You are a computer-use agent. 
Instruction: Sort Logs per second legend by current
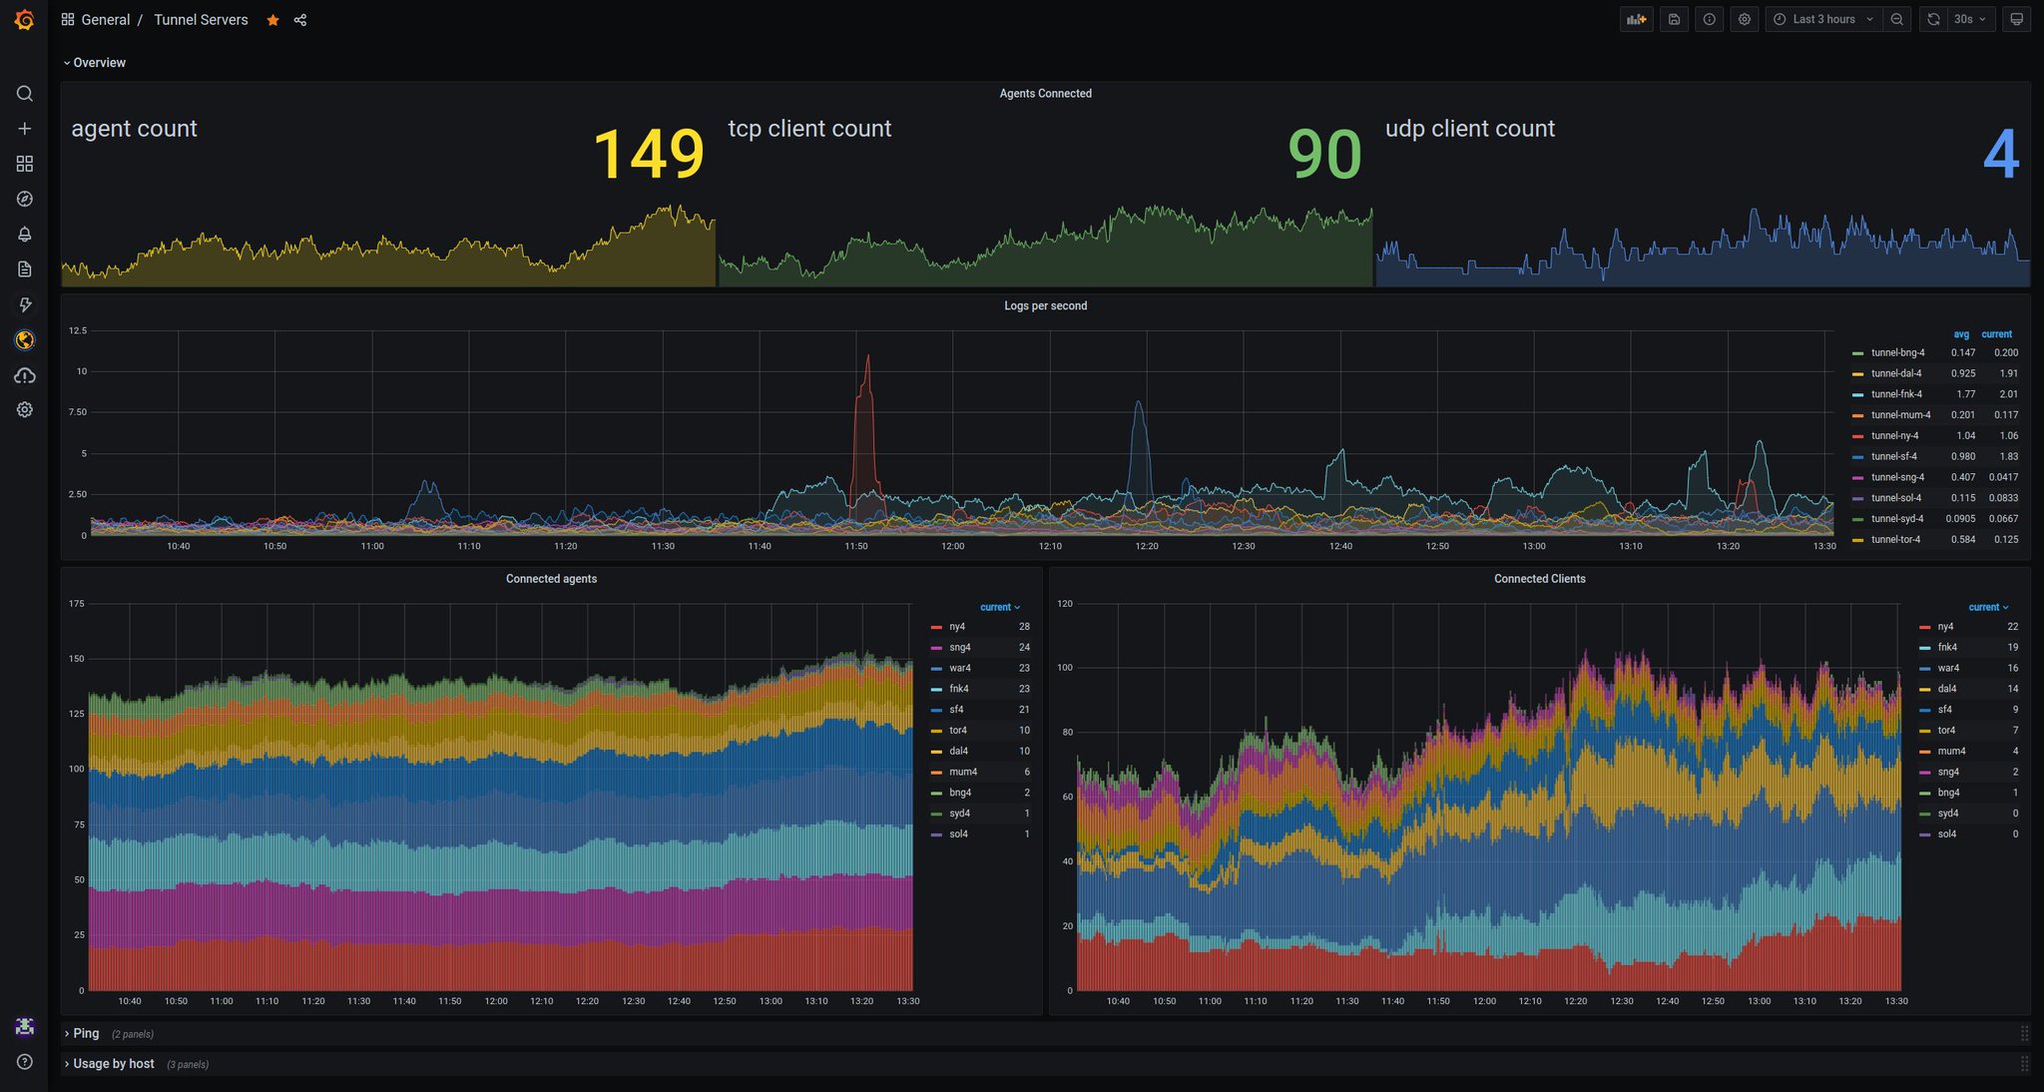(1997, 334)
